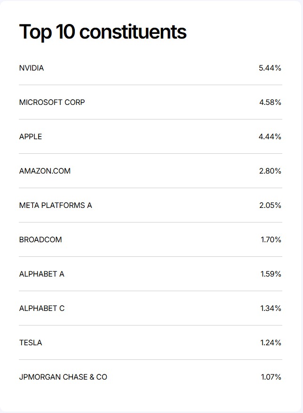Click the 'Top 10 constituents' heading
The height and width of the screenshot is (413, 303).
point(103,32)
